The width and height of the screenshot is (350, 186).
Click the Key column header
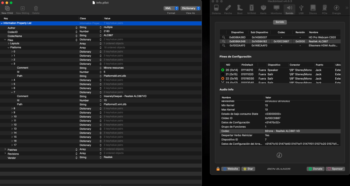6,19
